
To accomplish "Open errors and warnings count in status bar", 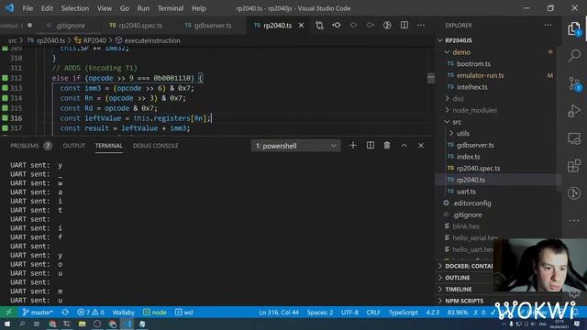I will point(91,312).
